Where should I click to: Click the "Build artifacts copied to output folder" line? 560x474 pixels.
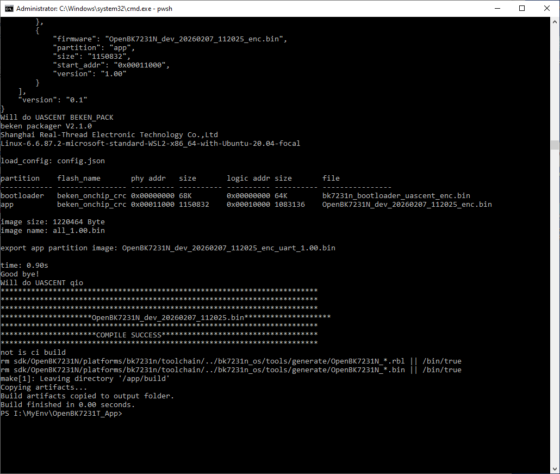click(x=87, y=396)
